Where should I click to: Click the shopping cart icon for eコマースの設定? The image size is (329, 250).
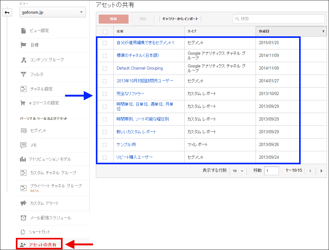(x=23, y=103)
